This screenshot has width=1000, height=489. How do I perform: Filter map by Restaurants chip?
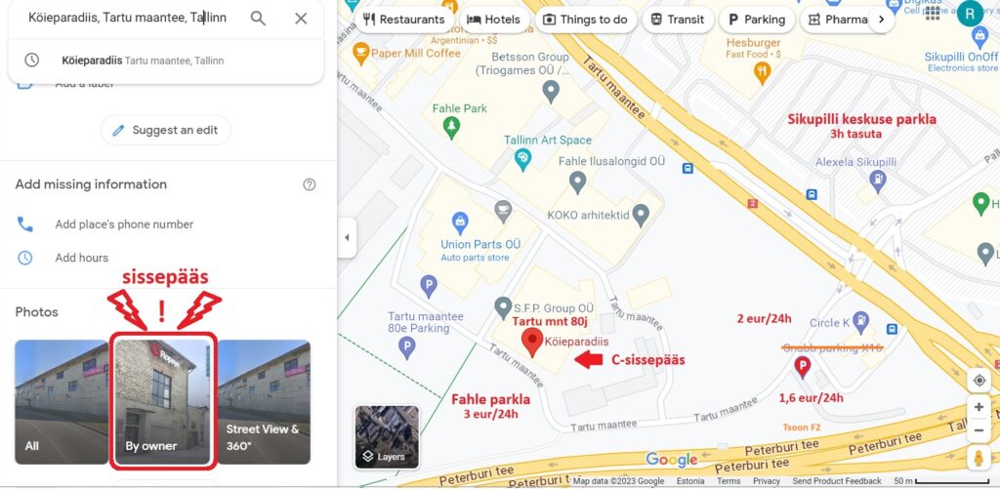click(403, 20)
